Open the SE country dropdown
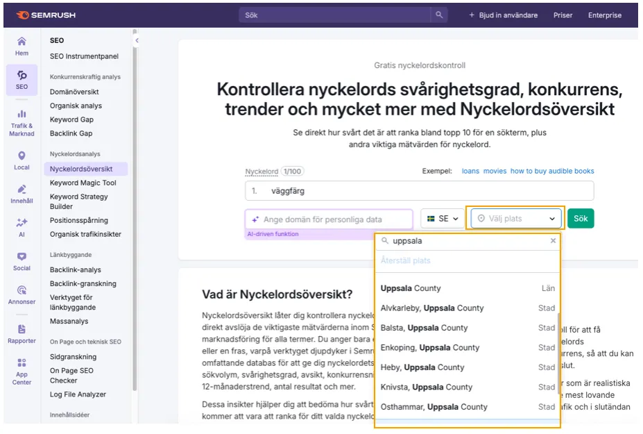Screen dimensions: 643x434 (x=443, y=219)
